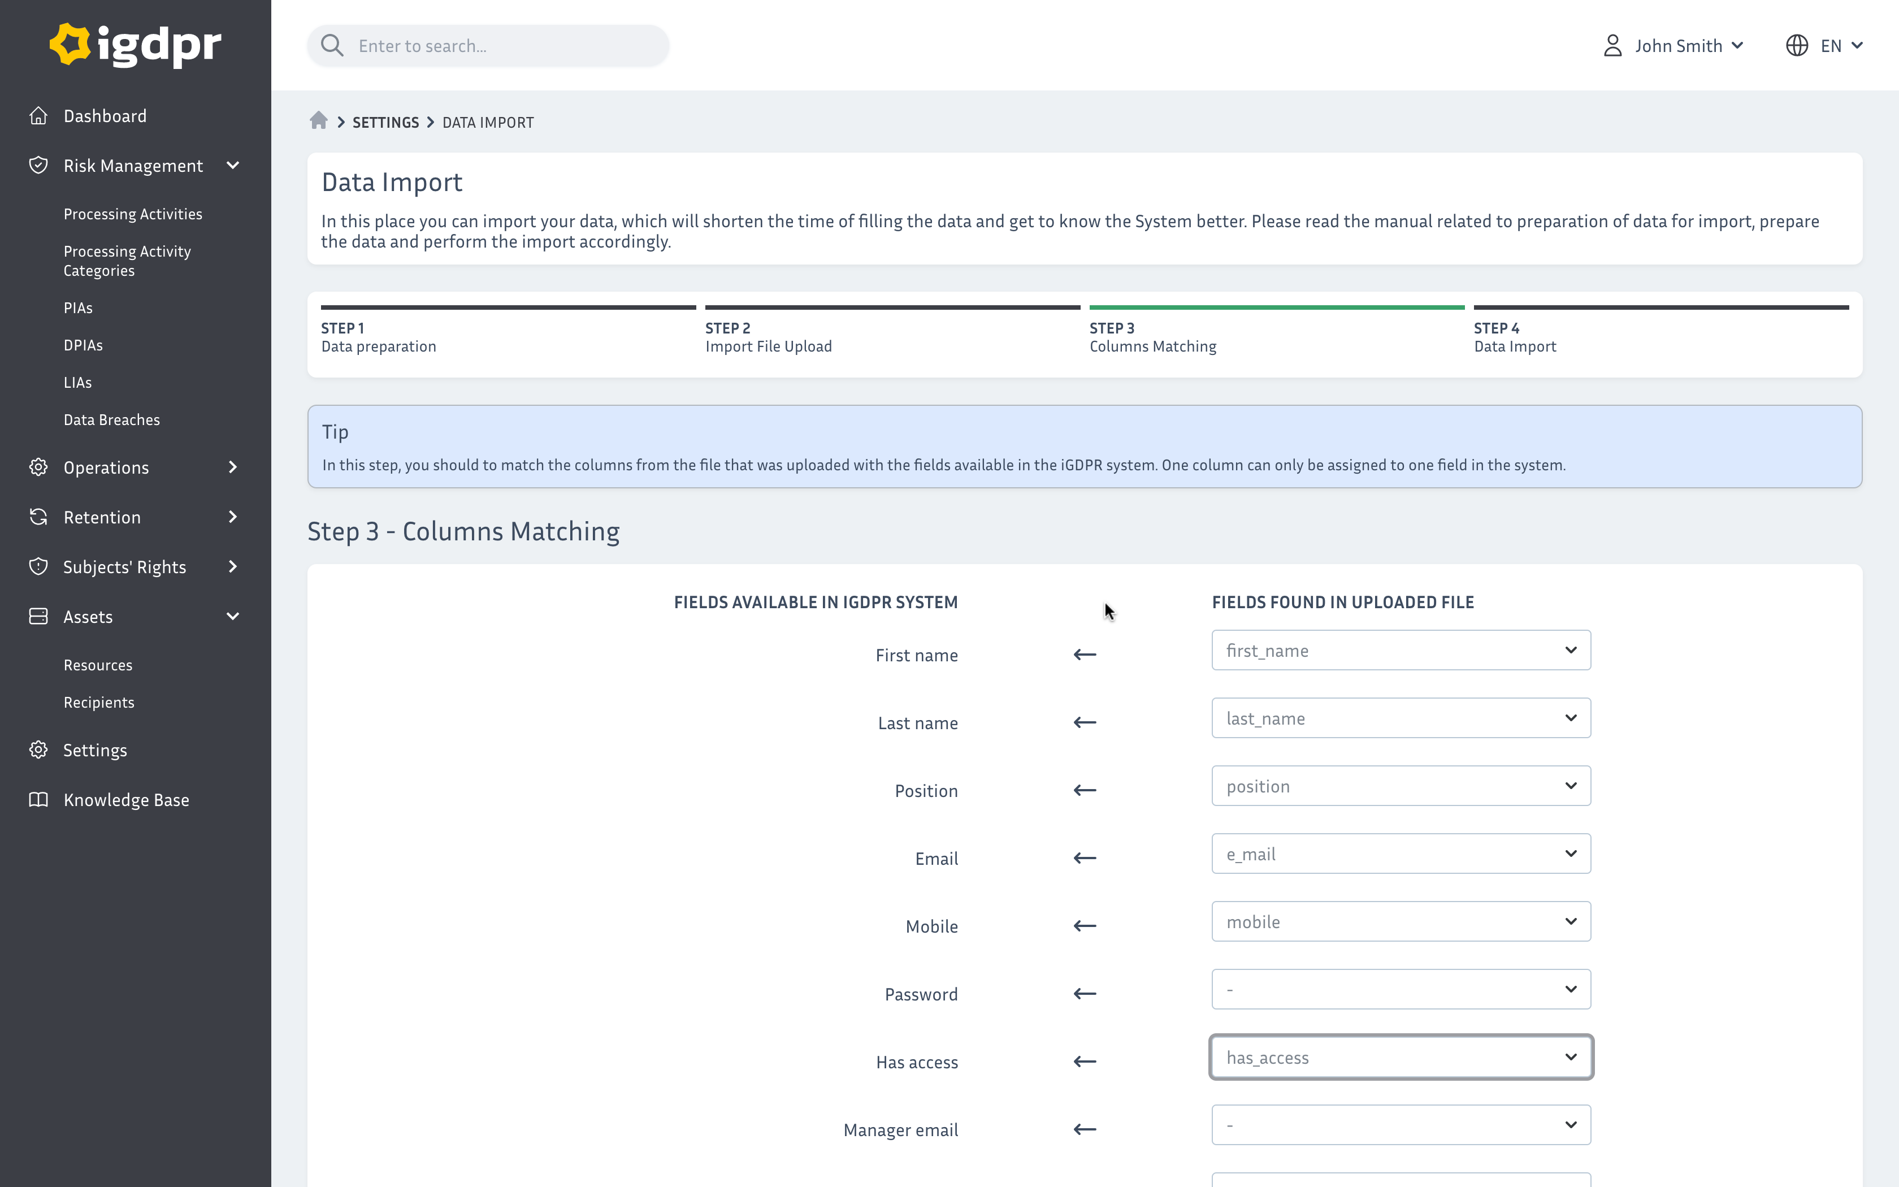Screen dimensions: 1899x1187
Task: Click SETTINGS breadcrumb link
Action: click(385, 123)
